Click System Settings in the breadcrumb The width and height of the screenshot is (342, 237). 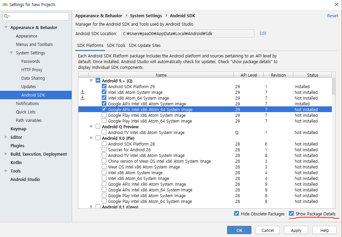click(x=146, y=16)
